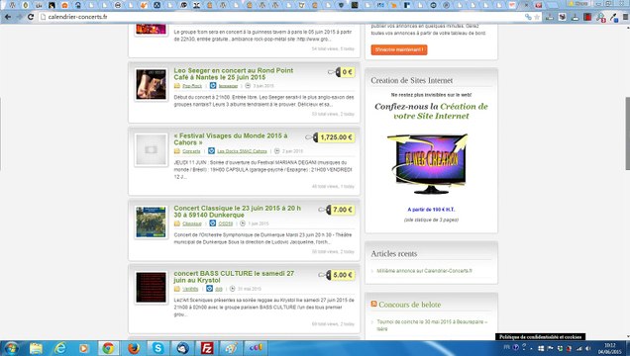Click the Leo Seeger listing thumbnail

pos(152,84)
